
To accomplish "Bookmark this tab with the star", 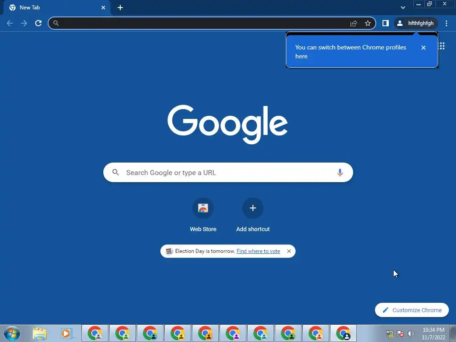I will 367,23.
